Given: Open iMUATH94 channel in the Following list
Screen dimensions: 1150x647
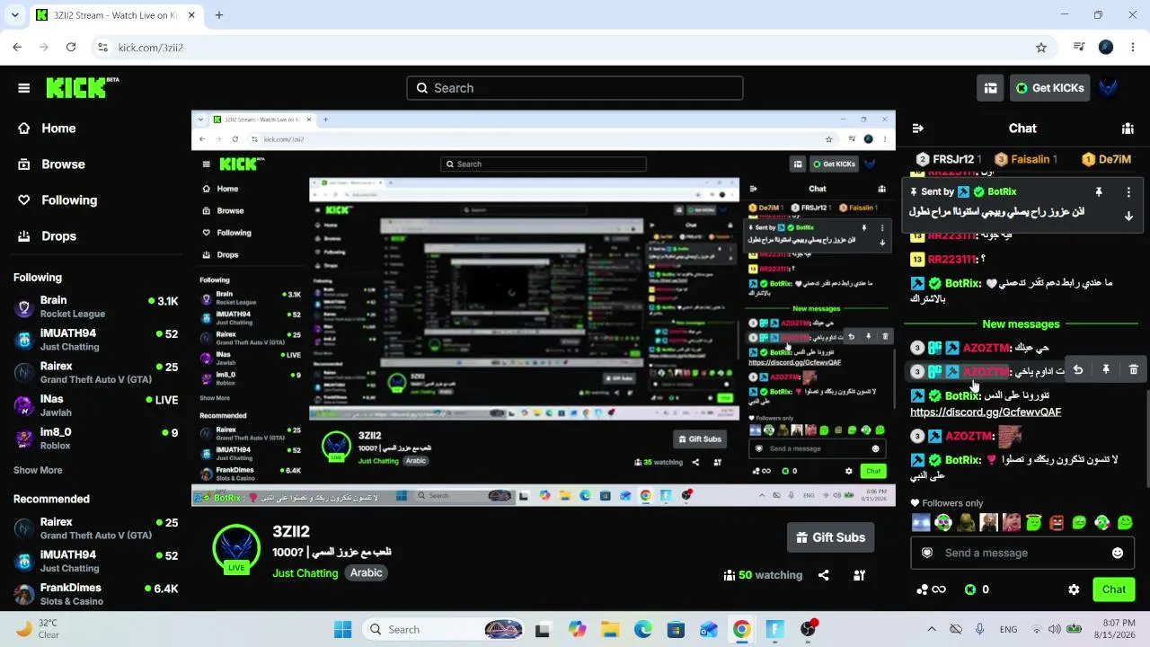Looking at the screenshot, I should pos(96,340).
